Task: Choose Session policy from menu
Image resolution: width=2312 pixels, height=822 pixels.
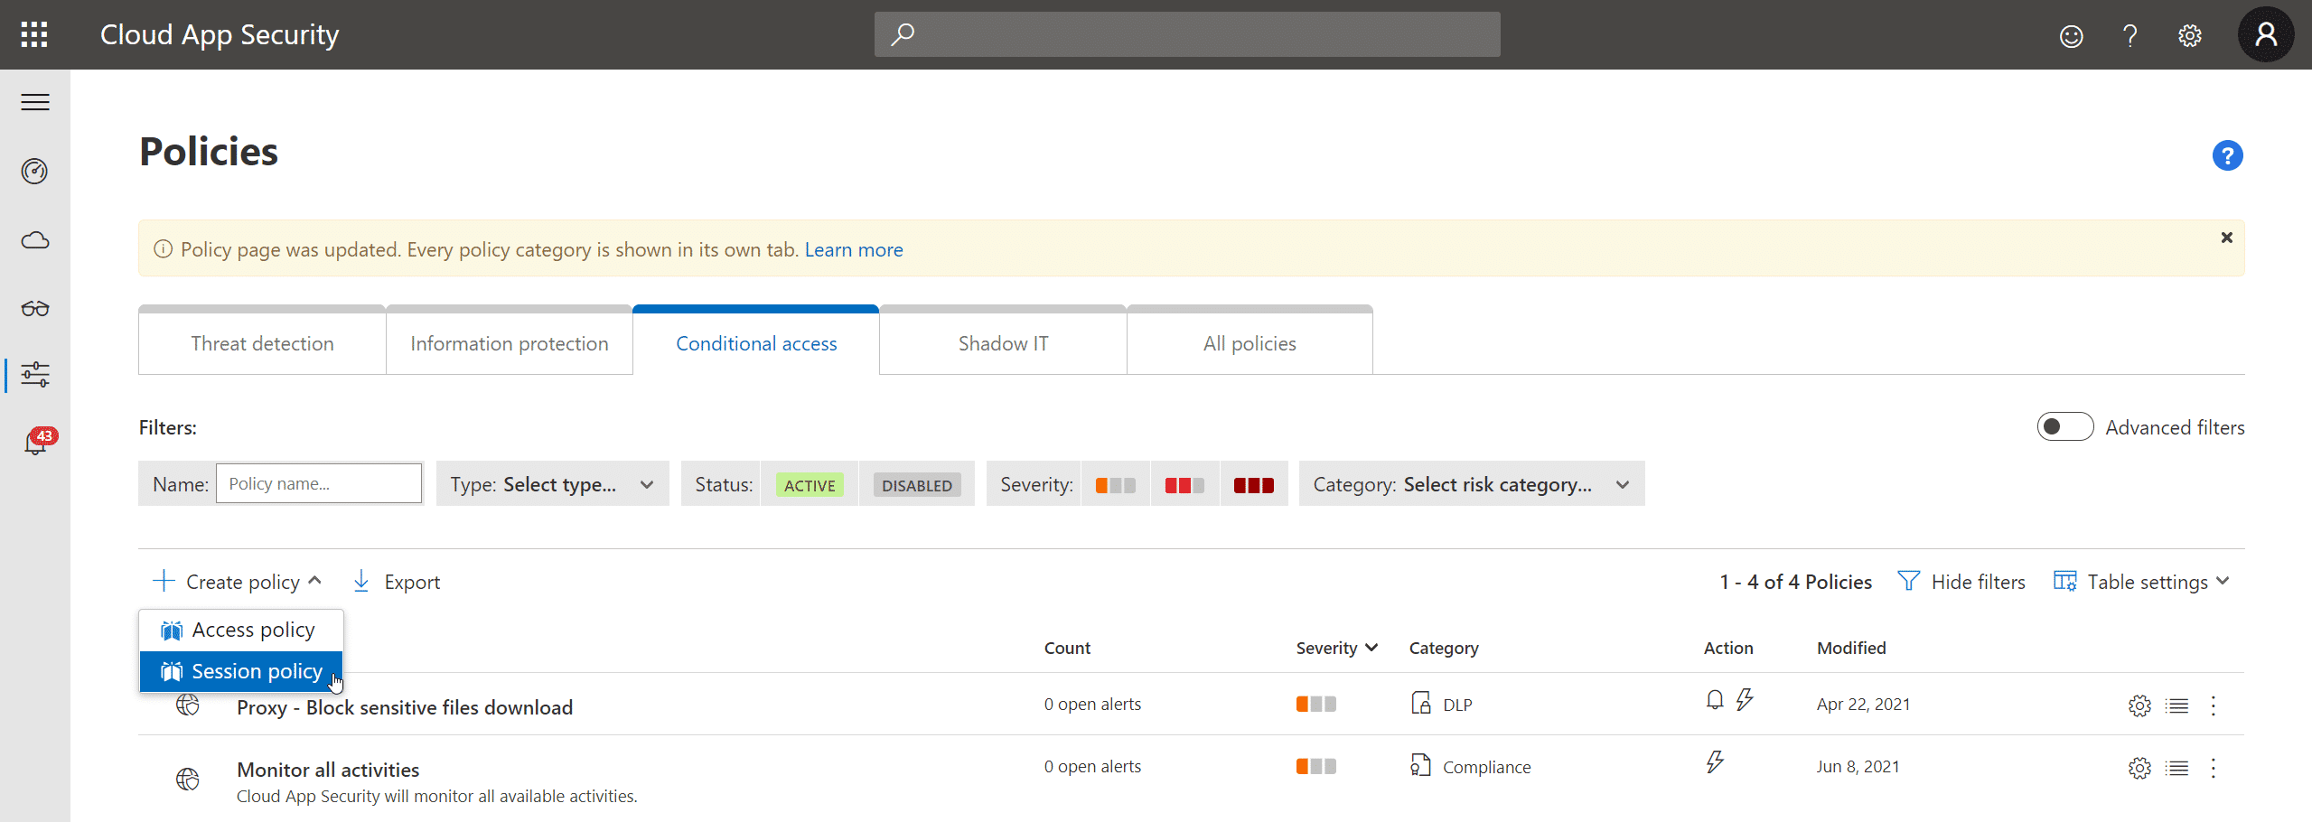Action: point(241,671)
